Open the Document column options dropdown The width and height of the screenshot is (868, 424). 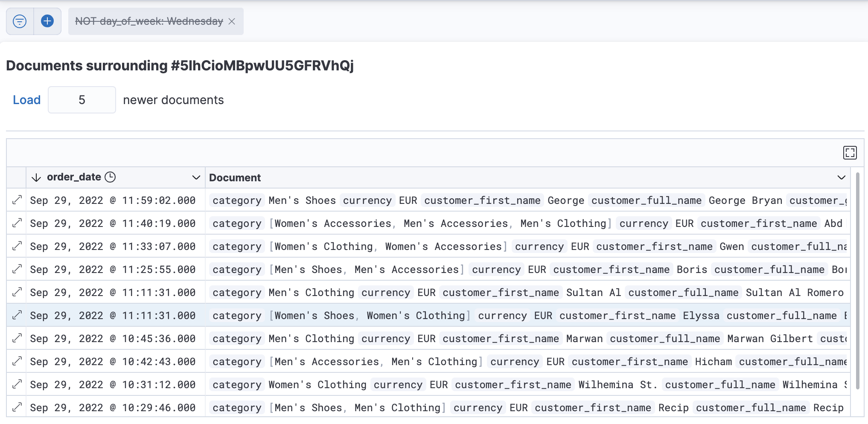pos(840,178)
